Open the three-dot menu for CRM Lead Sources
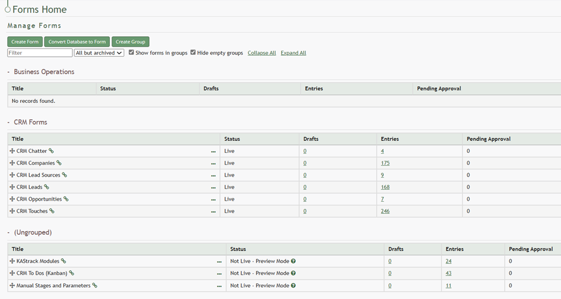Viewport: 561px width, 299px height. click(x=213, y=175)
